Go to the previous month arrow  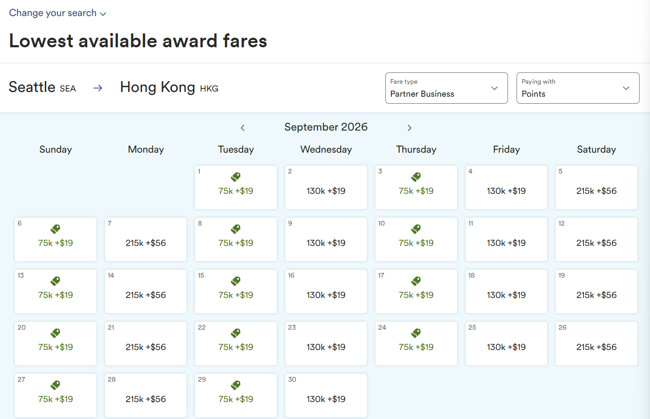pos(243,128)
